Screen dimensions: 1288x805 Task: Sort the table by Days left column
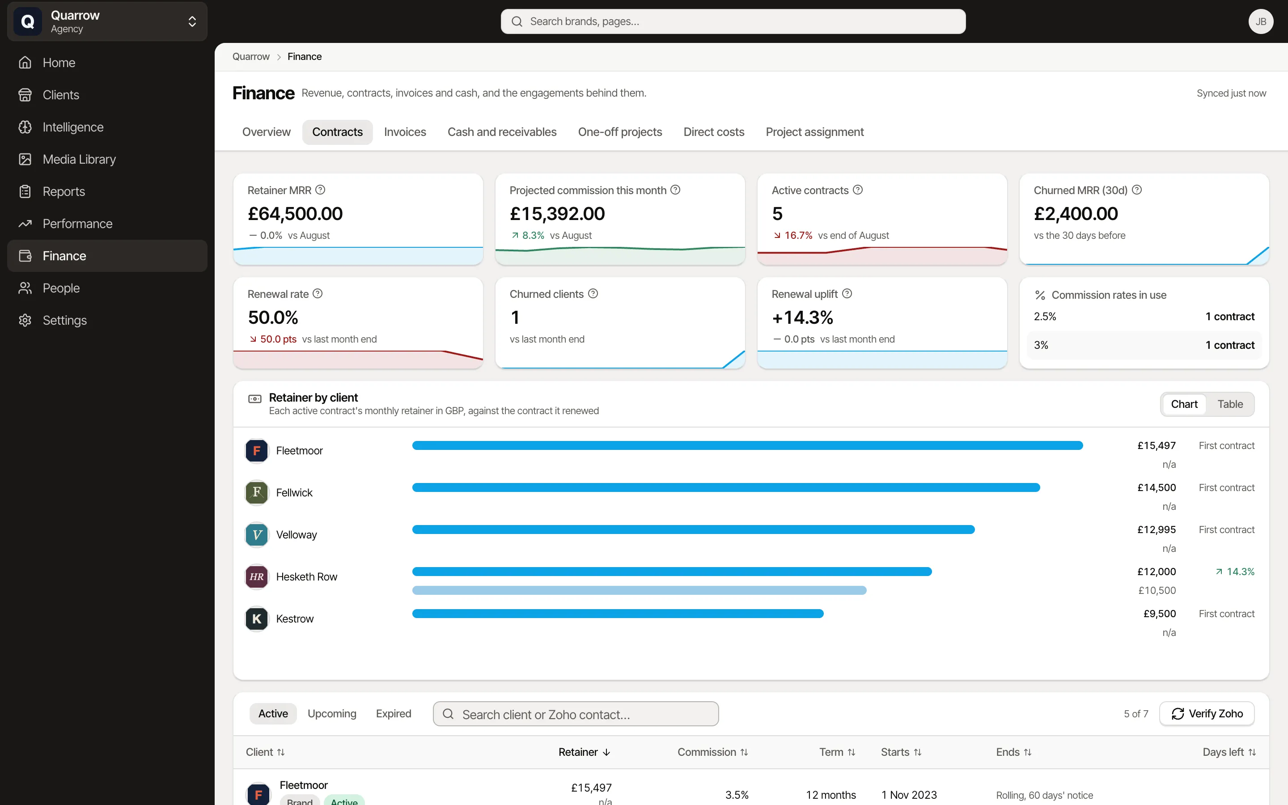tap(1229, 752)
